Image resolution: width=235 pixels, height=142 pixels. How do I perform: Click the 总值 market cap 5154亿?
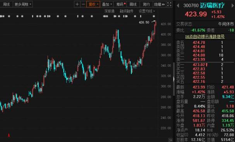(228, 140)
